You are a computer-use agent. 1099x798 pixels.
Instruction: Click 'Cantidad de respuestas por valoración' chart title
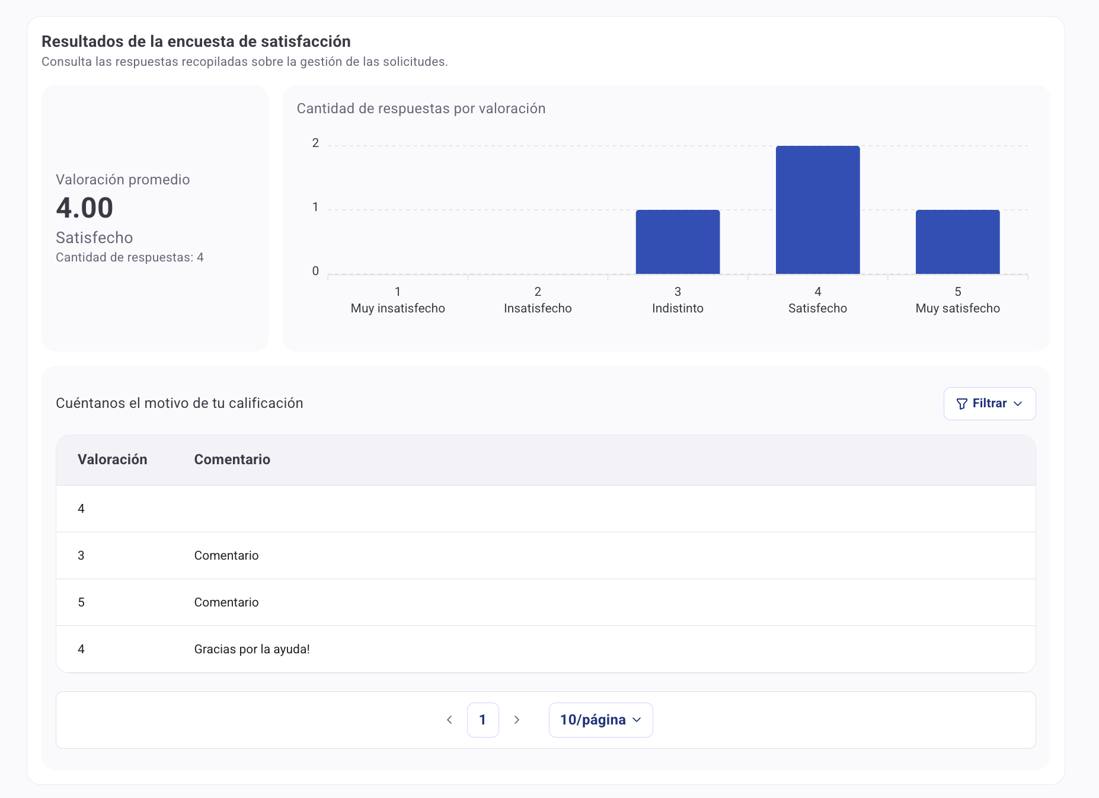[421, 108]
